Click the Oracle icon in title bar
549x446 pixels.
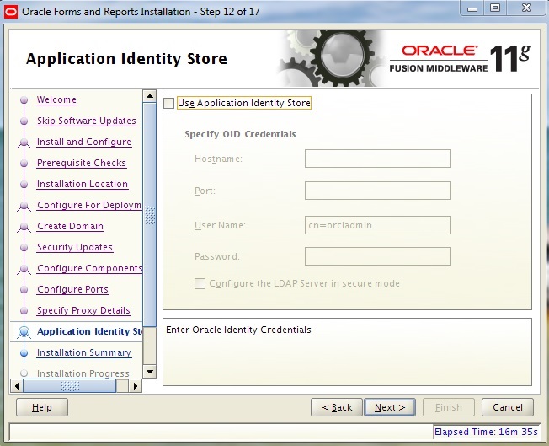[11, 11]
